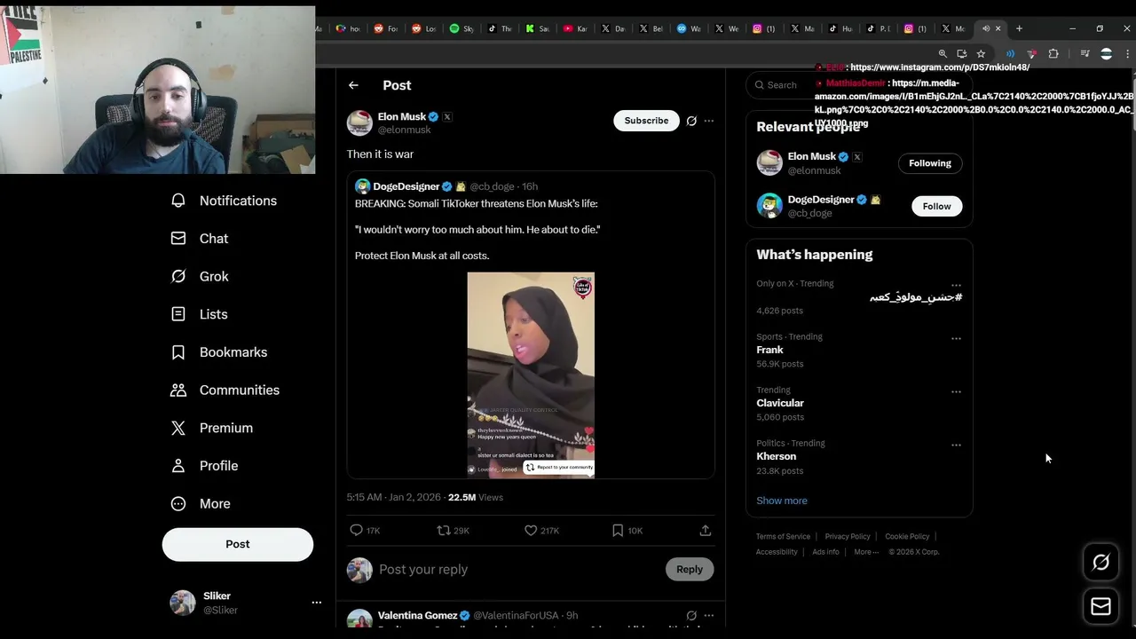Open DogeDesigner's quoted post header
Screen dimensions: 1136x639
click(446, 186)
